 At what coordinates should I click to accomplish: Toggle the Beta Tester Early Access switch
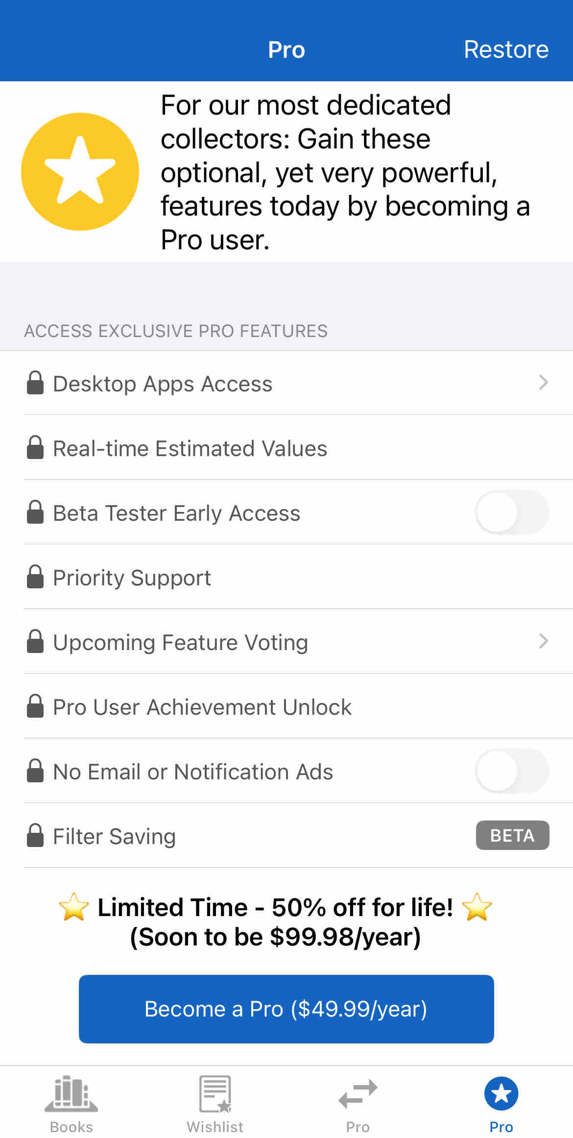(x=512, y=512)
